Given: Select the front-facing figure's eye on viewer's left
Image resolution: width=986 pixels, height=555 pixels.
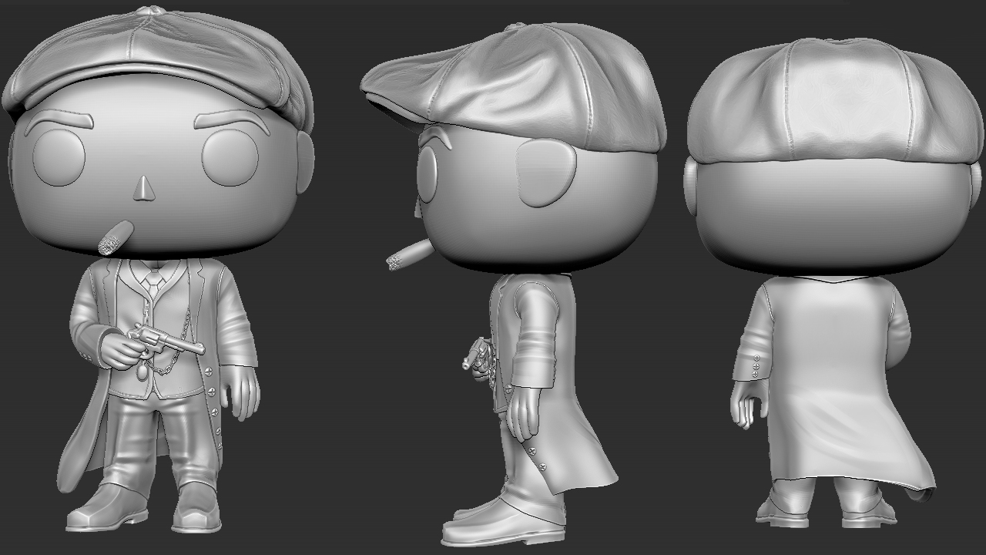Looking at the screenshot, I should pos(58,157).
